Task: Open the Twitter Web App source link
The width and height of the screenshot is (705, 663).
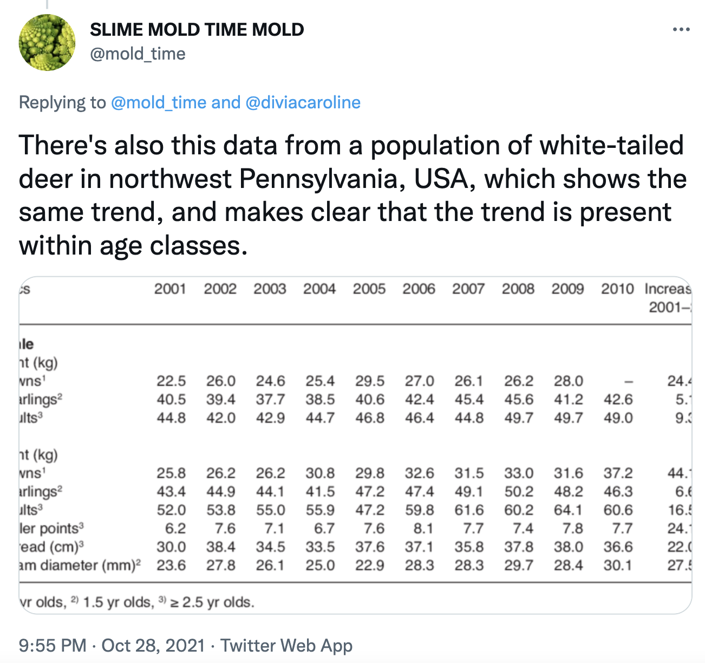Action: pos(286,645)
